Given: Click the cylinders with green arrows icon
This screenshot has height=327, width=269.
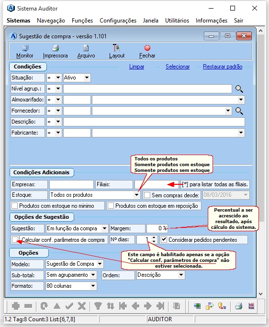Looking at the screenshot, I should (209, 306).
